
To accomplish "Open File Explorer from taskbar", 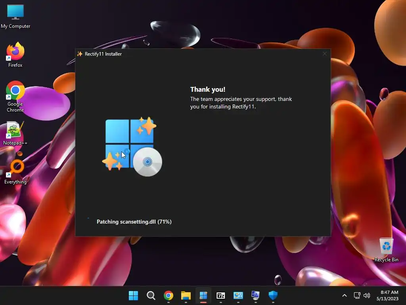I will pyautogui.click(x=186, y=295).
